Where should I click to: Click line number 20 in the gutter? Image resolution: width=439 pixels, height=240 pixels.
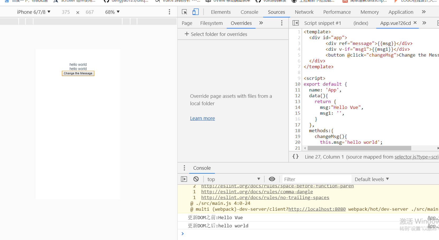click(298, 142)
